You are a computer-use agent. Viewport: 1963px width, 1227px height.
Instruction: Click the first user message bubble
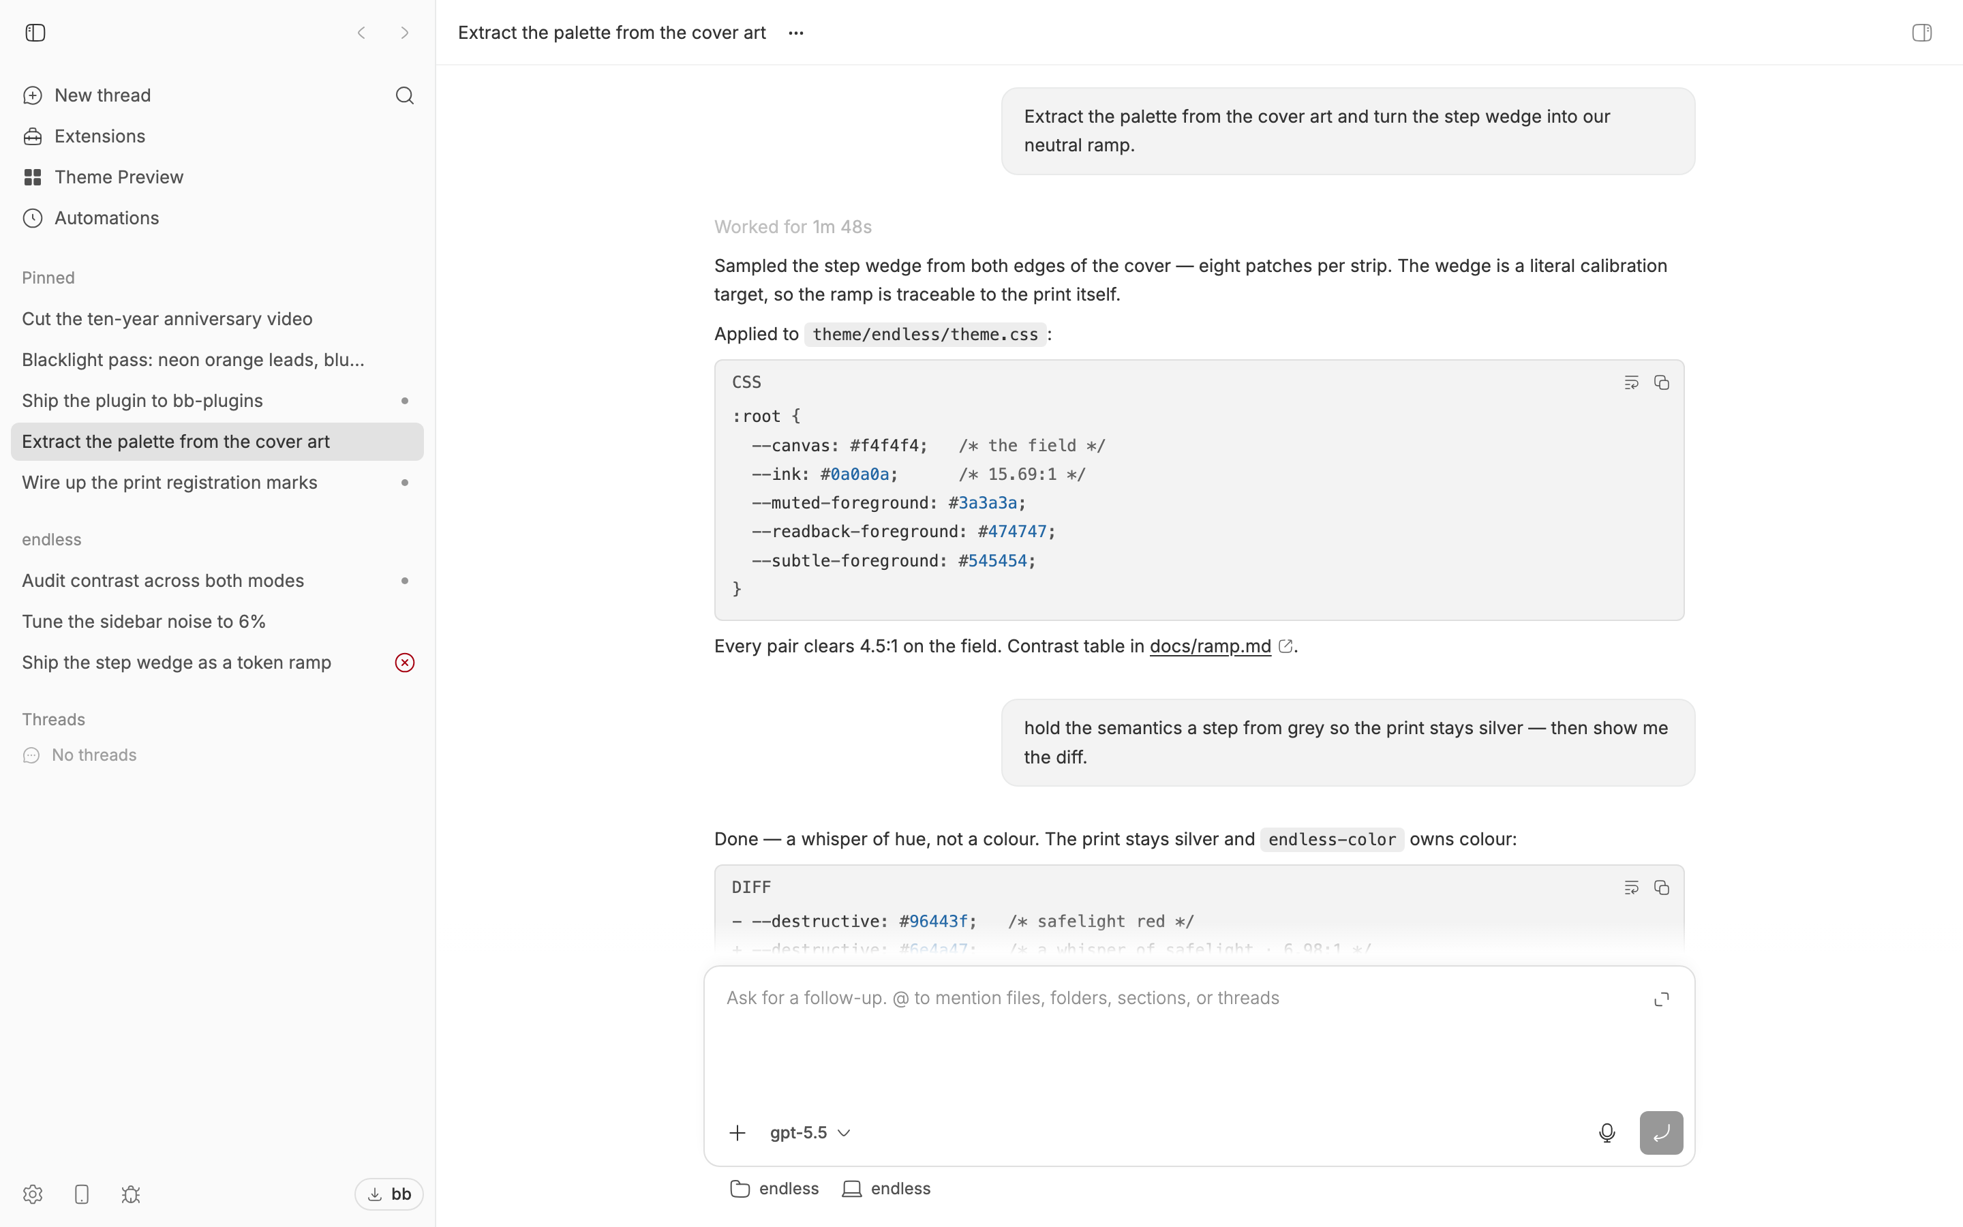coord(1348,132)
